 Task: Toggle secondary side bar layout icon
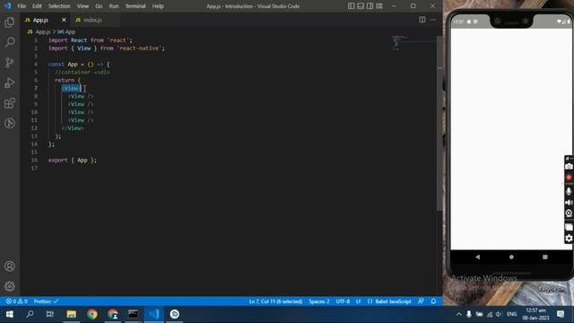370,6
